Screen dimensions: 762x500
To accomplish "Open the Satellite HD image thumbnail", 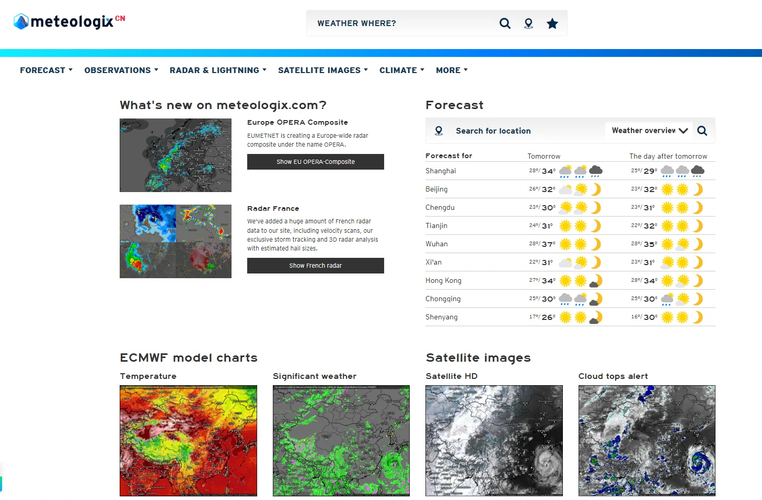I will pyautogui.click(x=494, y=441).
